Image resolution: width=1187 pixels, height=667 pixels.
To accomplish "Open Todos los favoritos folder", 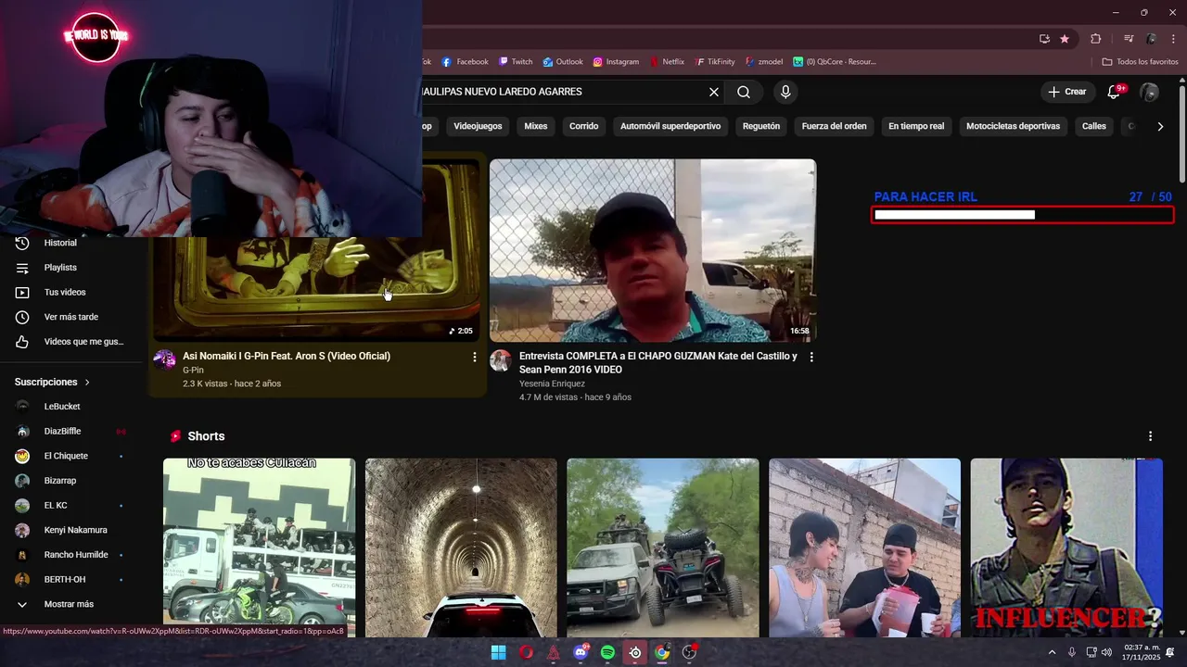I will pyautogui.click(x=1140, y=62).
